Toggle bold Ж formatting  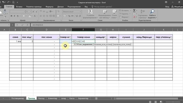pos(11,16)
